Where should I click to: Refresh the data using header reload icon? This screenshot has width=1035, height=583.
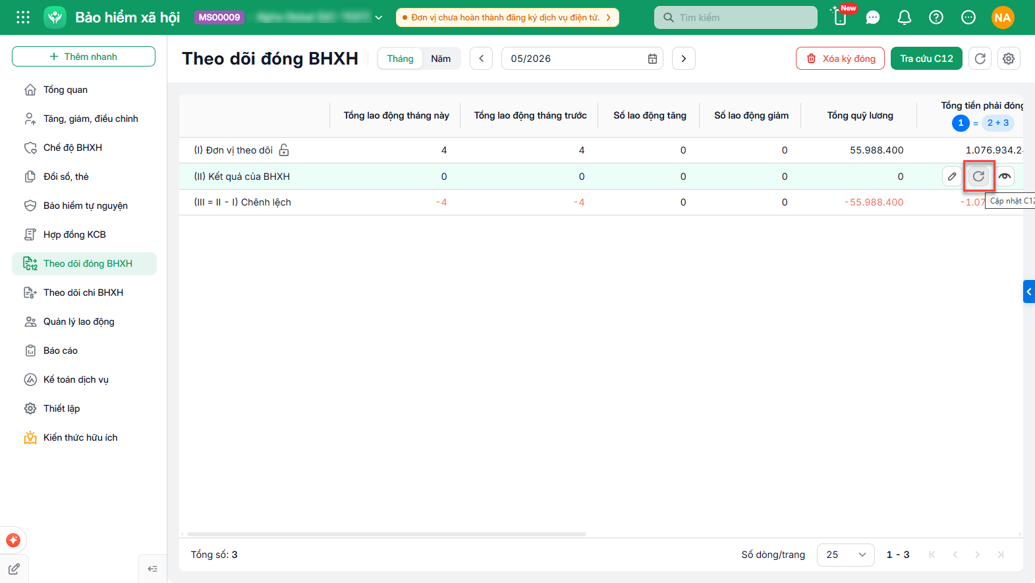(x=980, y=59)
